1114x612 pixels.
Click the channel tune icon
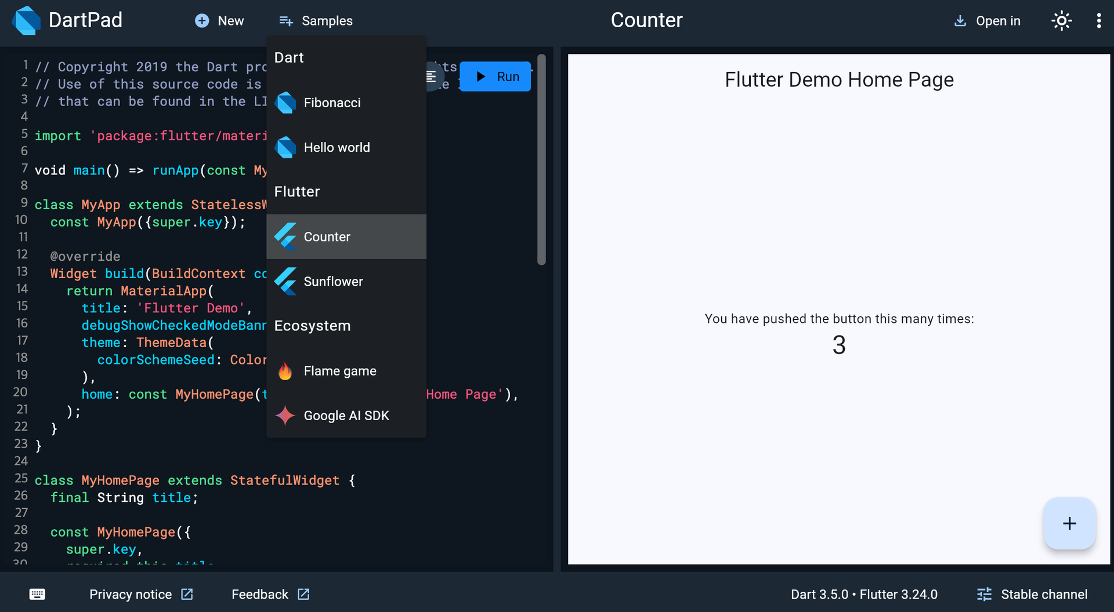984,594
